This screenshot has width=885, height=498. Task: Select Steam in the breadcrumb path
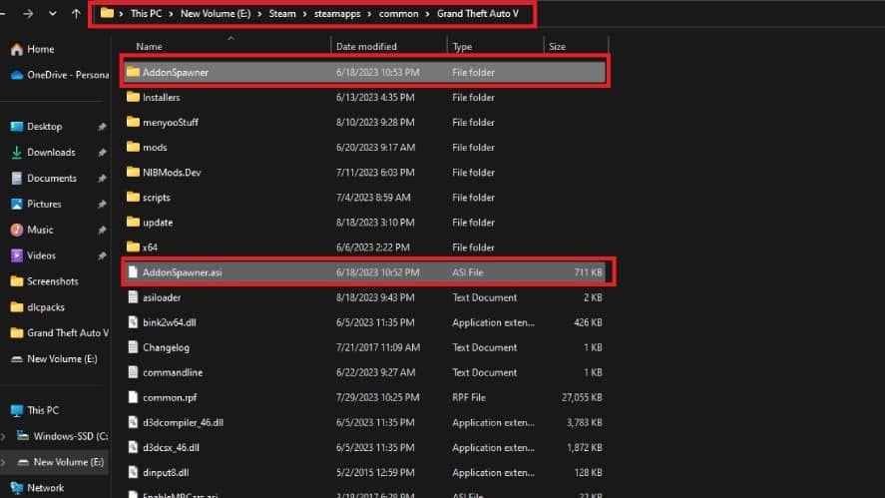[x=282, y=14]
